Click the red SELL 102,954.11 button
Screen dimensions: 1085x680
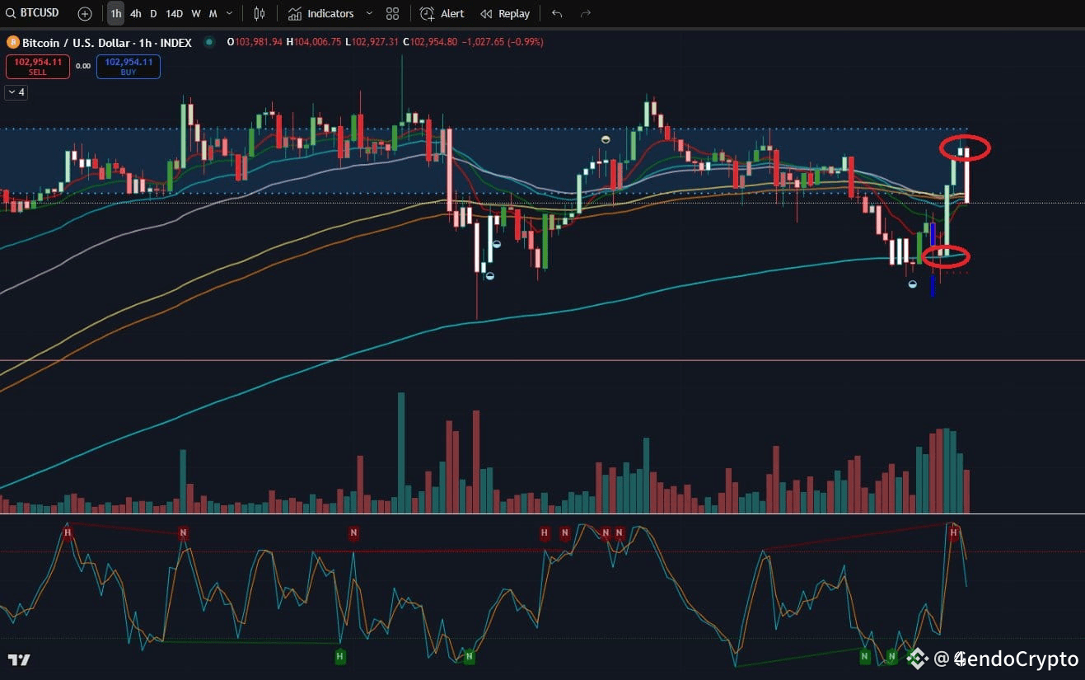(x=38, y=67)
